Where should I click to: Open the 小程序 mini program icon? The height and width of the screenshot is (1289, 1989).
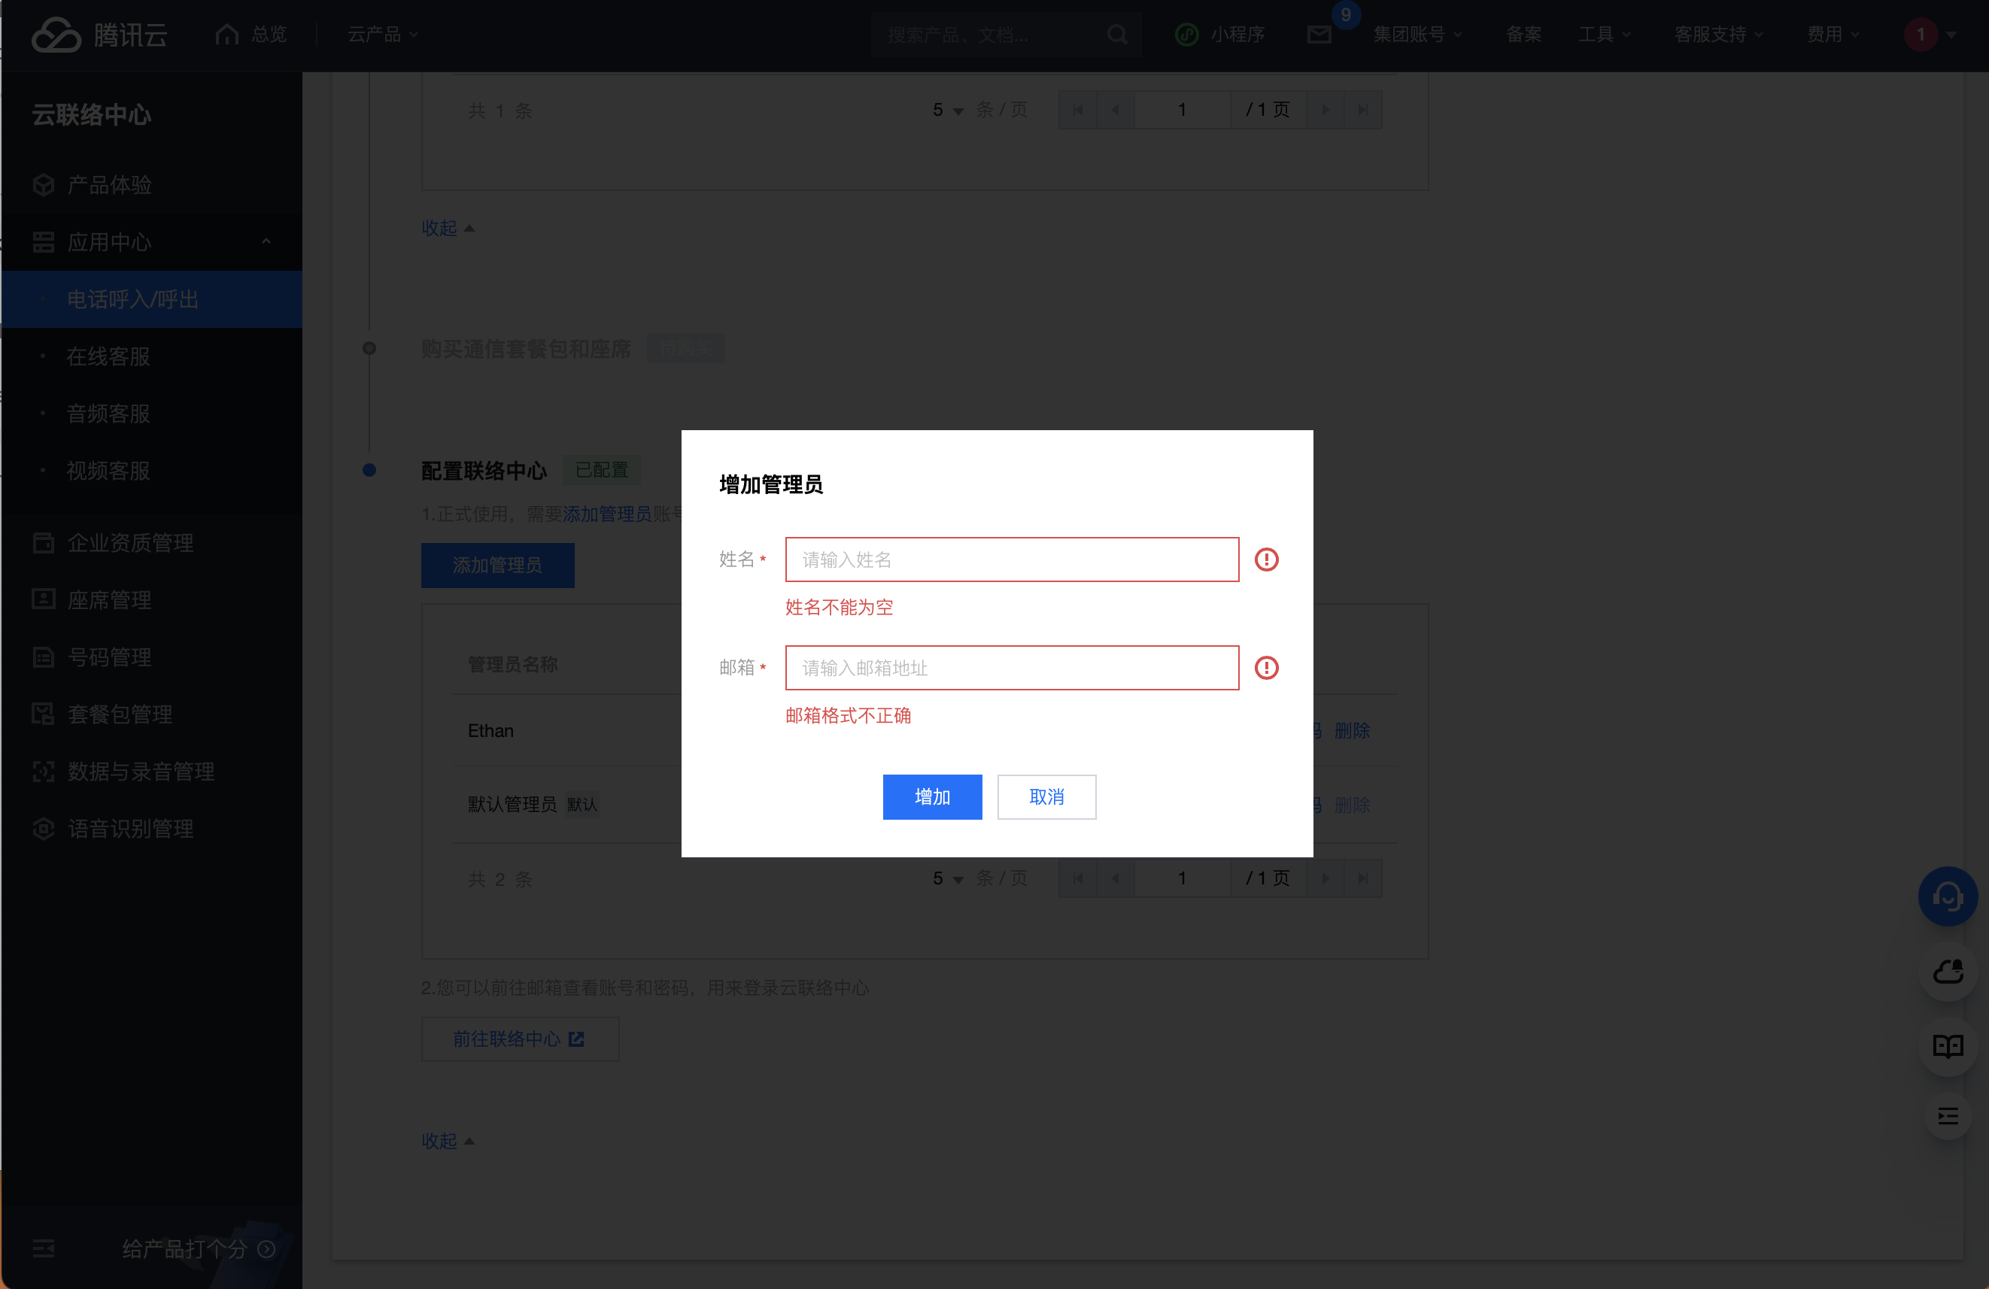(1187, 35)
